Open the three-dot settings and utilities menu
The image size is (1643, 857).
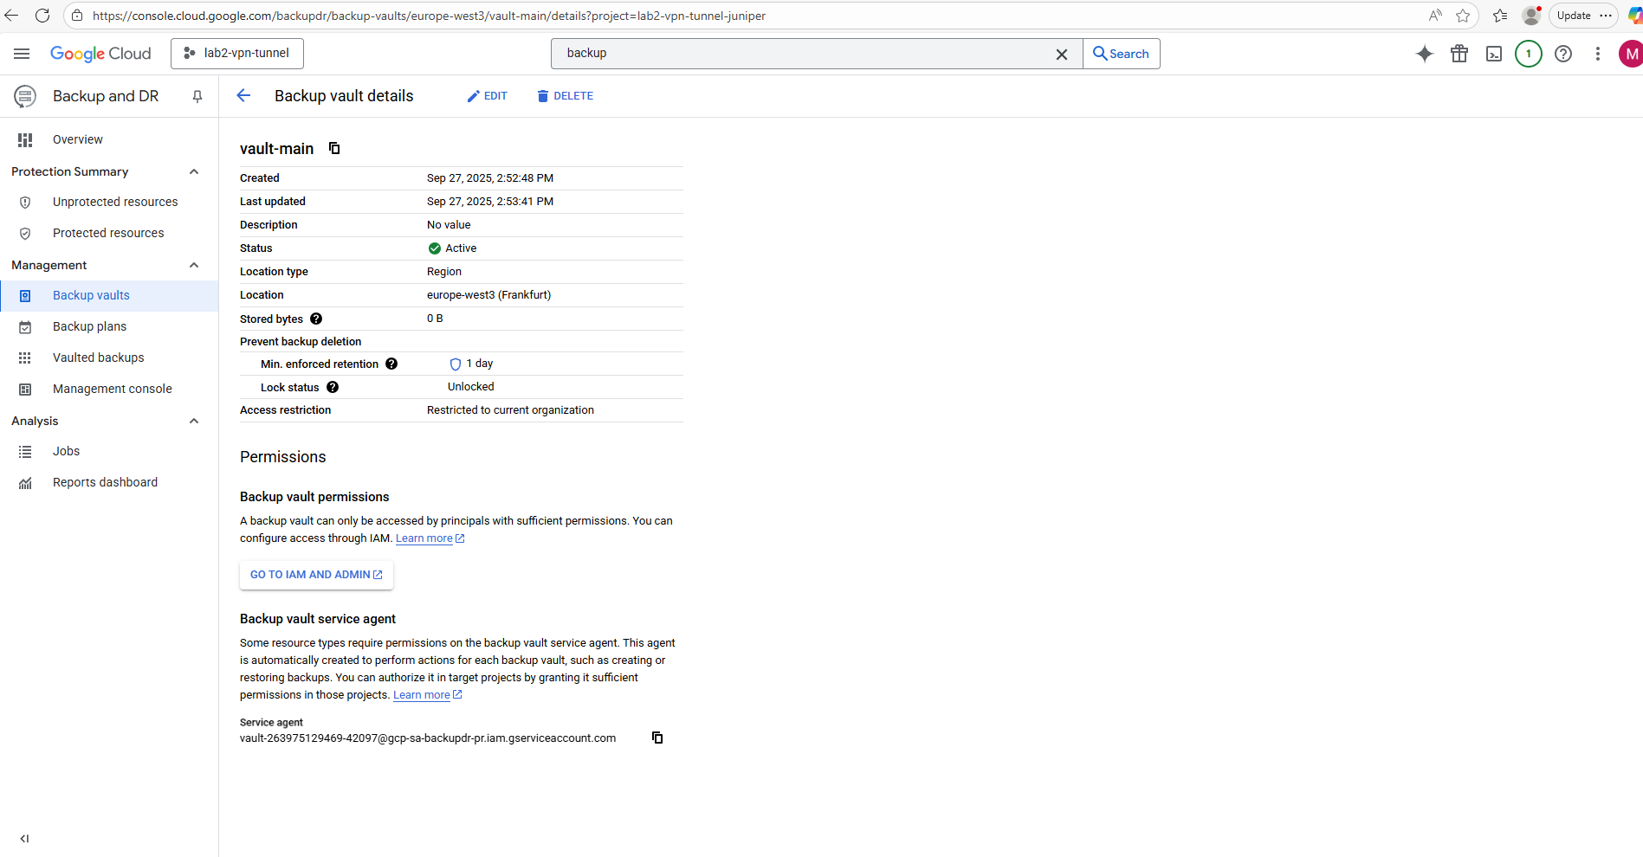(x=1598, y=54)
